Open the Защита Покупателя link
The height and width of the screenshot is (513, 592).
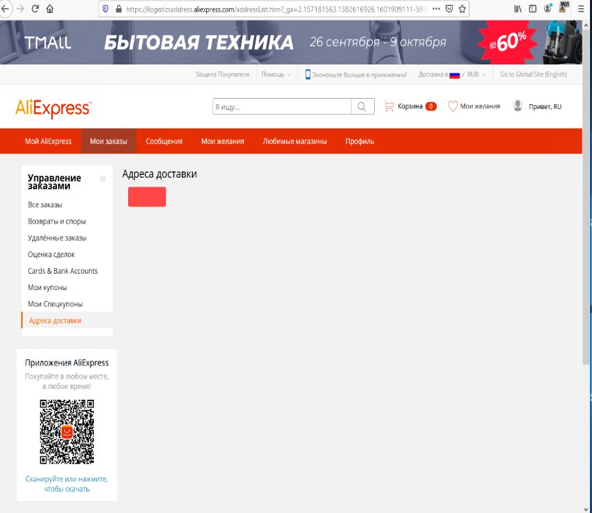223,75
